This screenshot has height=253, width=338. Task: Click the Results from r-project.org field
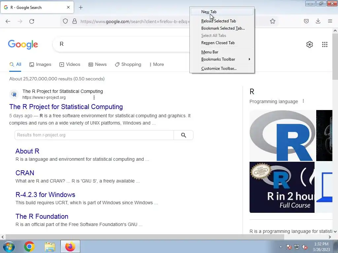click(x=94, y=135)
